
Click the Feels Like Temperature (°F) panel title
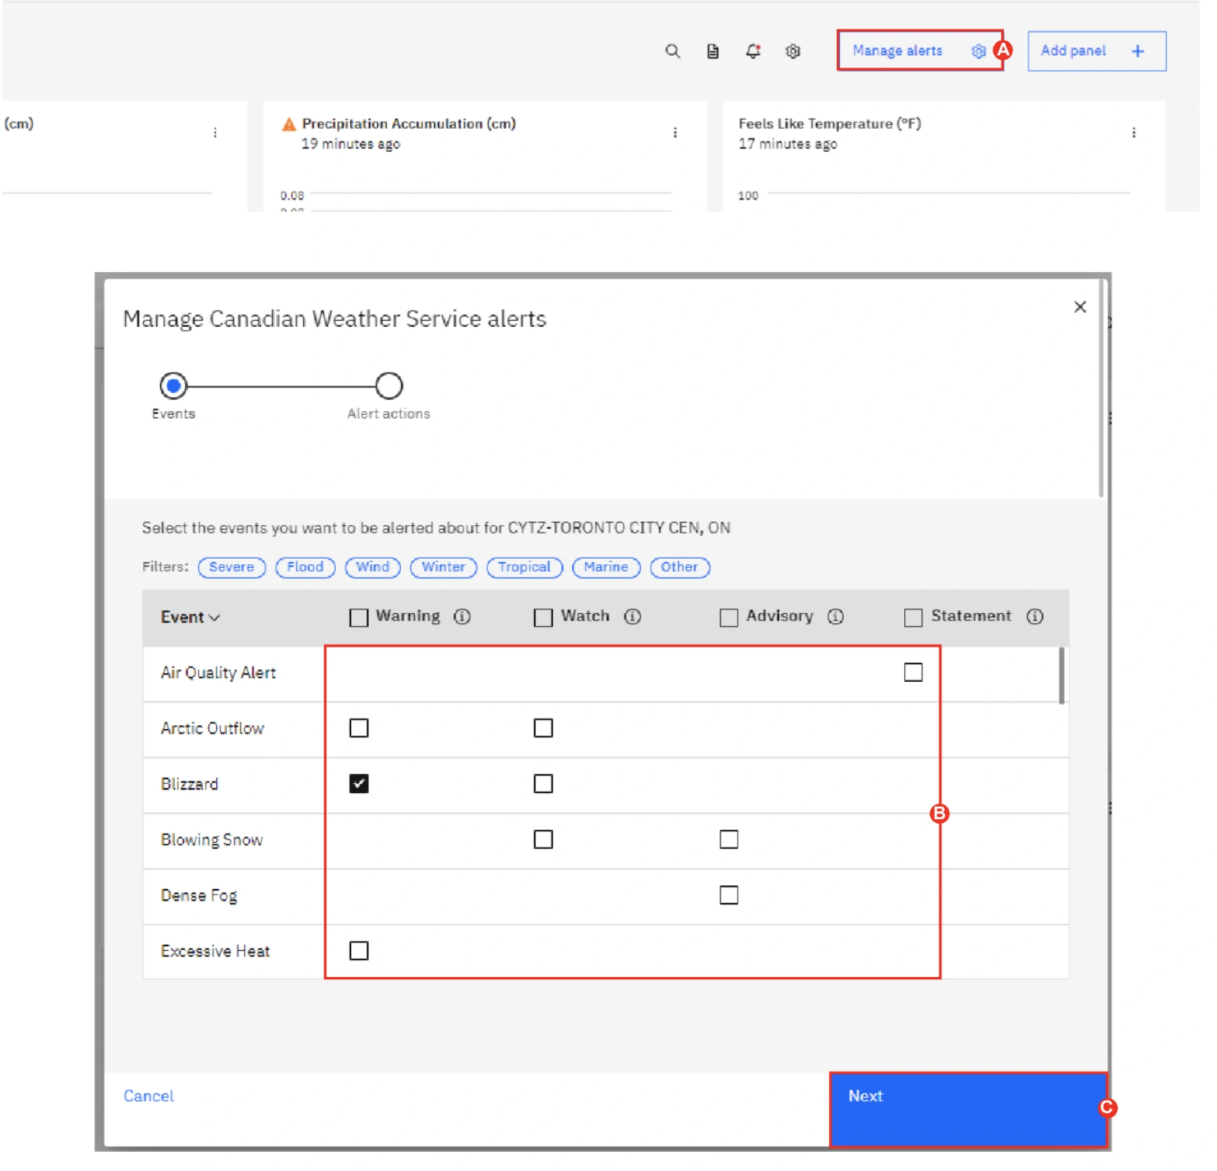(x=830, y=124)
